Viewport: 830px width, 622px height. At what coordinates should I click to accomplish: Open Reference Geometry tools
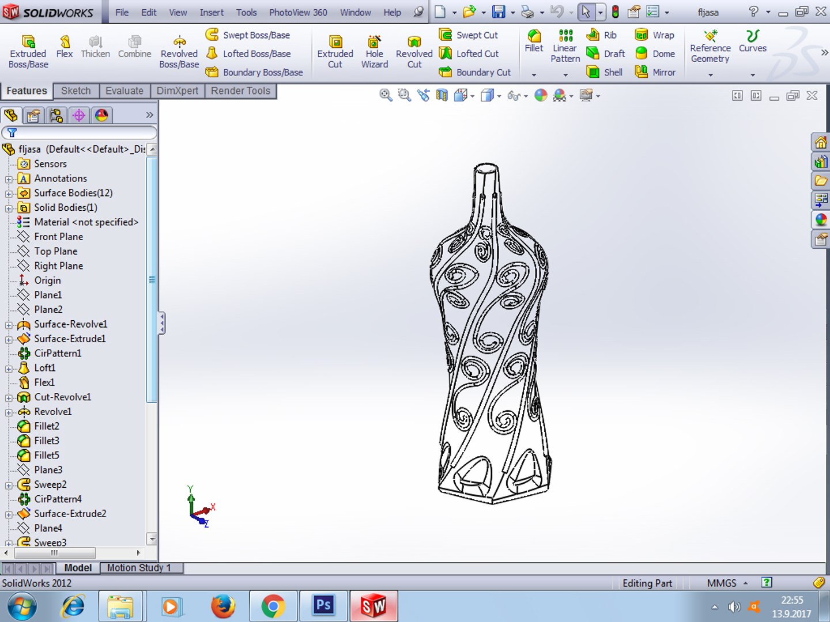[x=710, y=46]
